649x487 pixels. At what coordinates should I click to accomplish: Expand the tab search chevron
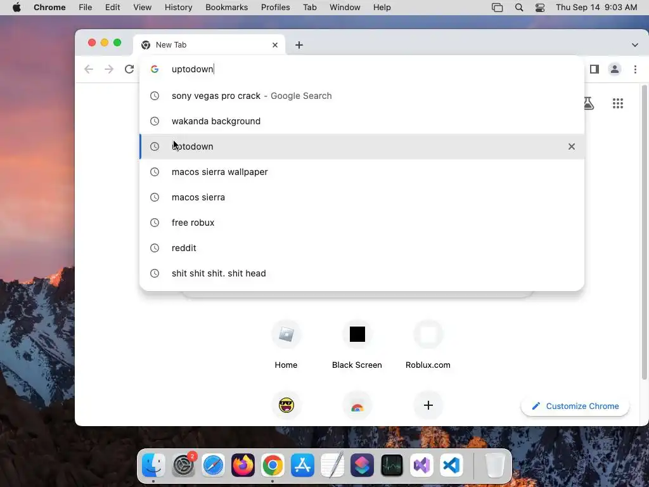(x=635, y=45)
